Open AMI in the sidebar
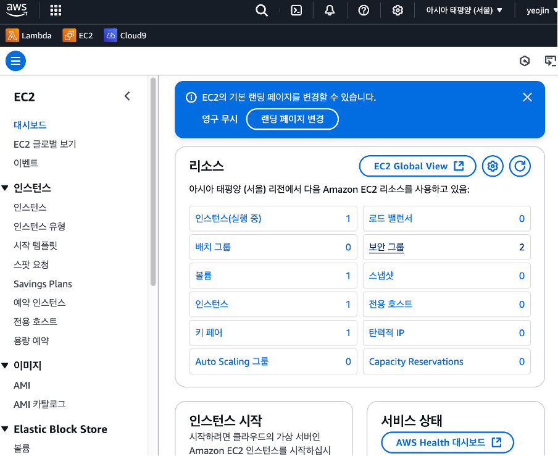Viewport: 558px width, 456px height. (22, 386)
